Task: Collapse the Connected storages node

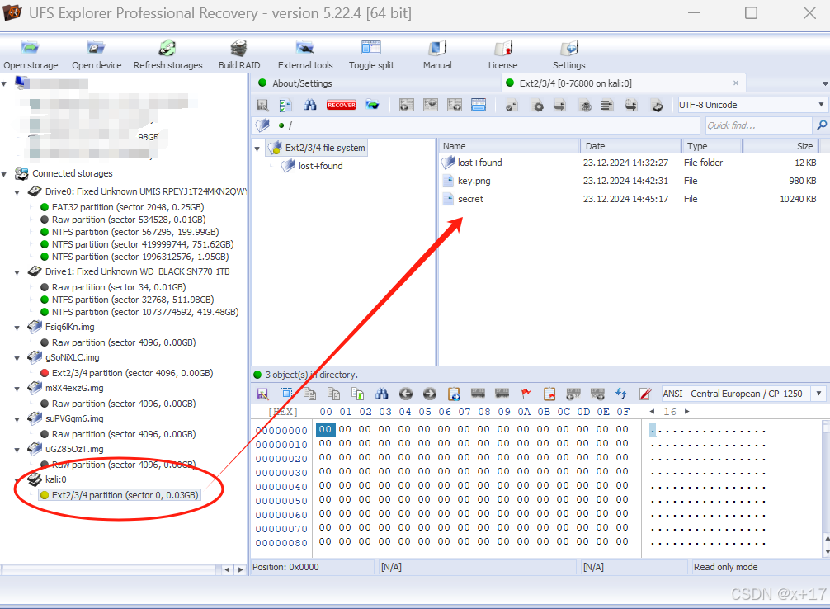Action: [x=4, y=173]
